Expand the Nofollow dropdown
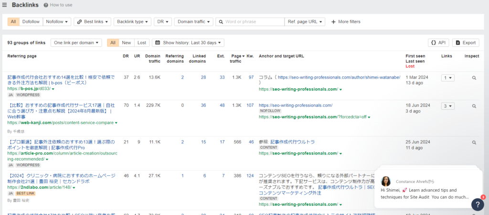489x215 pixels. click(57, 21)
